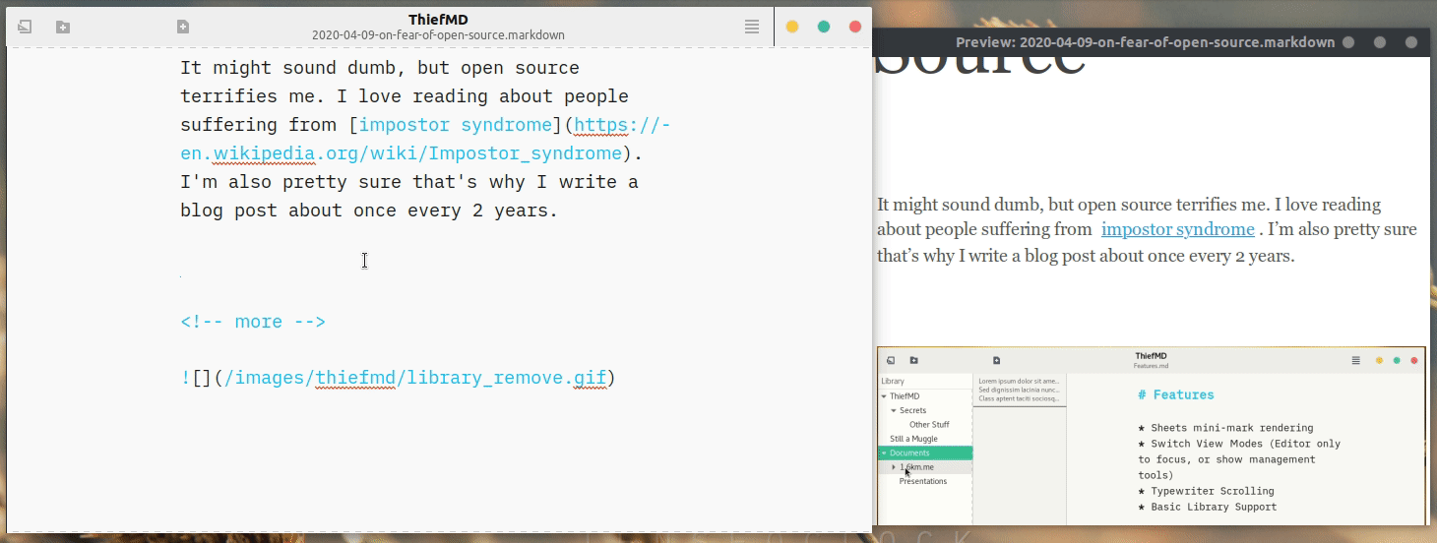
Task: Click the hamburger menu icon inside preview GIF
Action: tap(1355, 361)
